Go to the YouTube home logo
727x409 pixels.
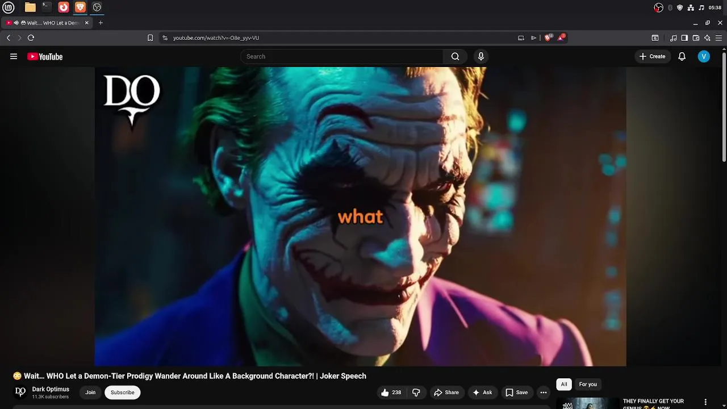(x=45, y=56)
